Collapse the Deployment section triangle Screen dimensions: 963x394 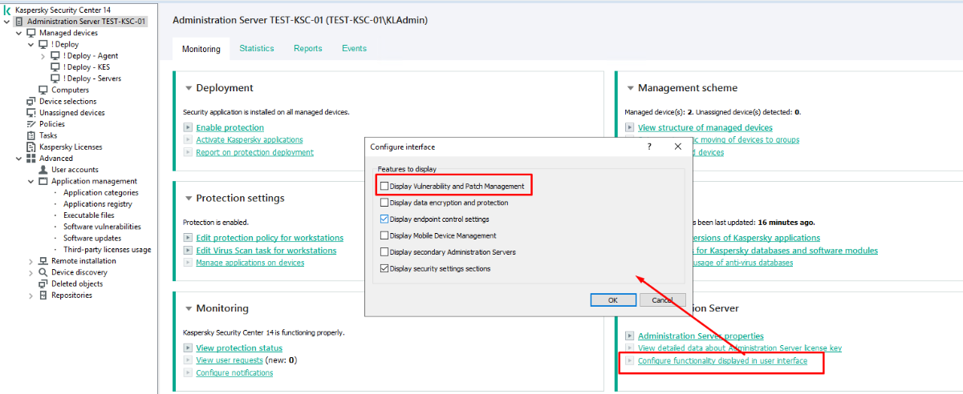pos(189,88)
